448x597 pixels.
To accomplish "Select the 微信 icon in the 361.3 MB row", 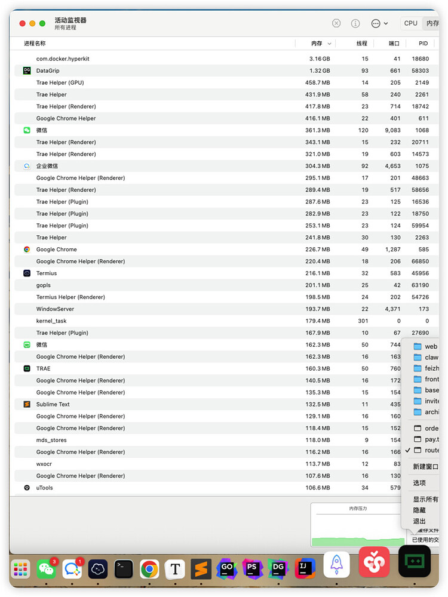I will pos(27,130).
